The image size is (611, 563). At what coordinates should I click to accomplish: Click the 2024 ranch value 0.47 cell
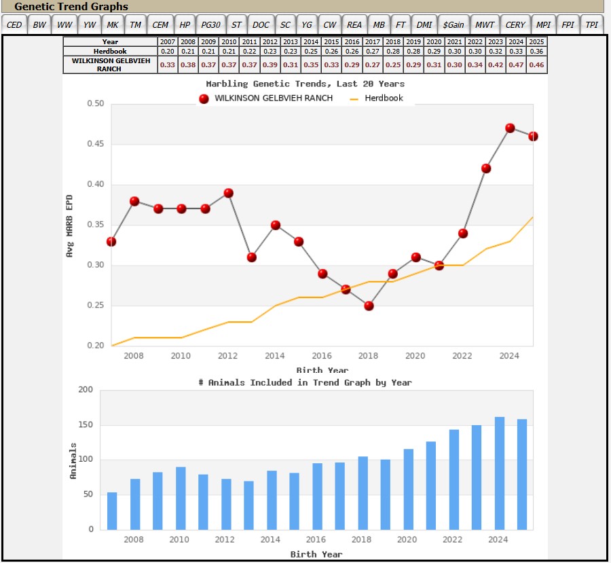pyautogui.click(x=516, y=65)
